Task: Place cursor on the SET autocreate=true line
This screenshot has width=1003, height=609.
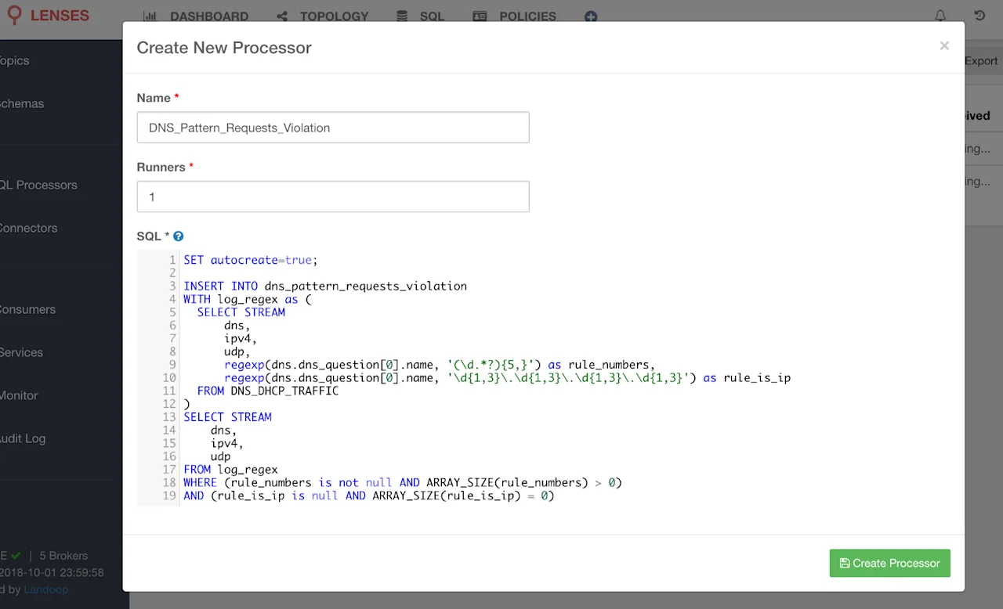Action: pyautogui.click(x=251, y=260)
